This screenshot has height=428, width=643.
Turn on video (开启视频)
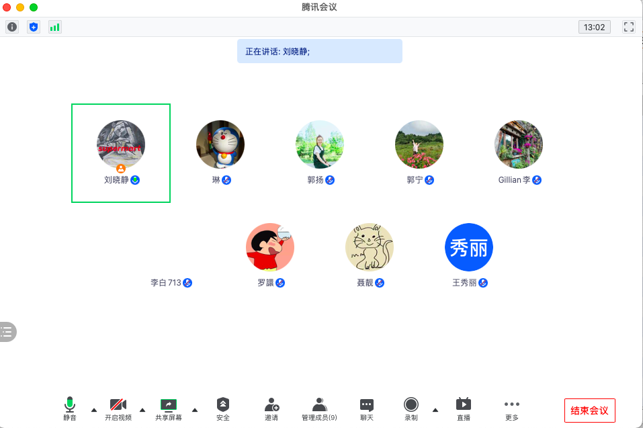[x=118, y=409]
